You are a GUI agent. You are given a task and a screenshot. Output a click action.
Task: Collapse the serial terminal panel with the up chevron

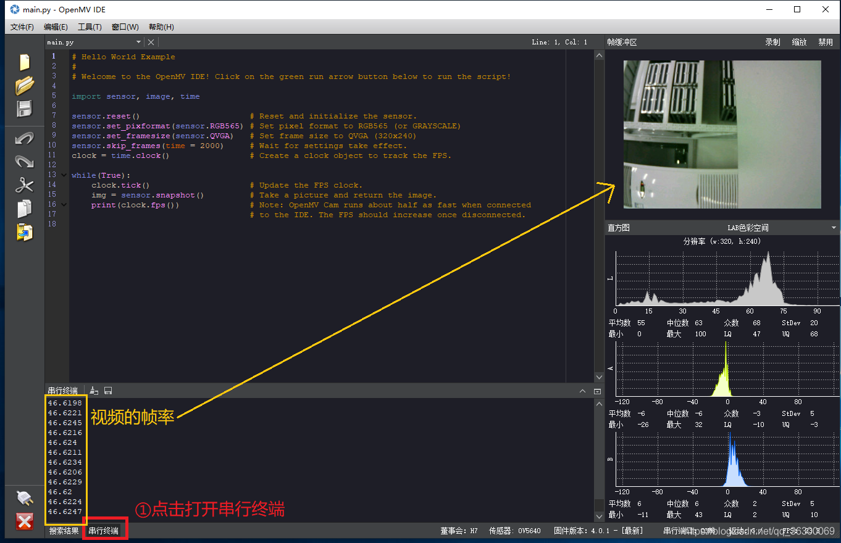coord(582,391)
